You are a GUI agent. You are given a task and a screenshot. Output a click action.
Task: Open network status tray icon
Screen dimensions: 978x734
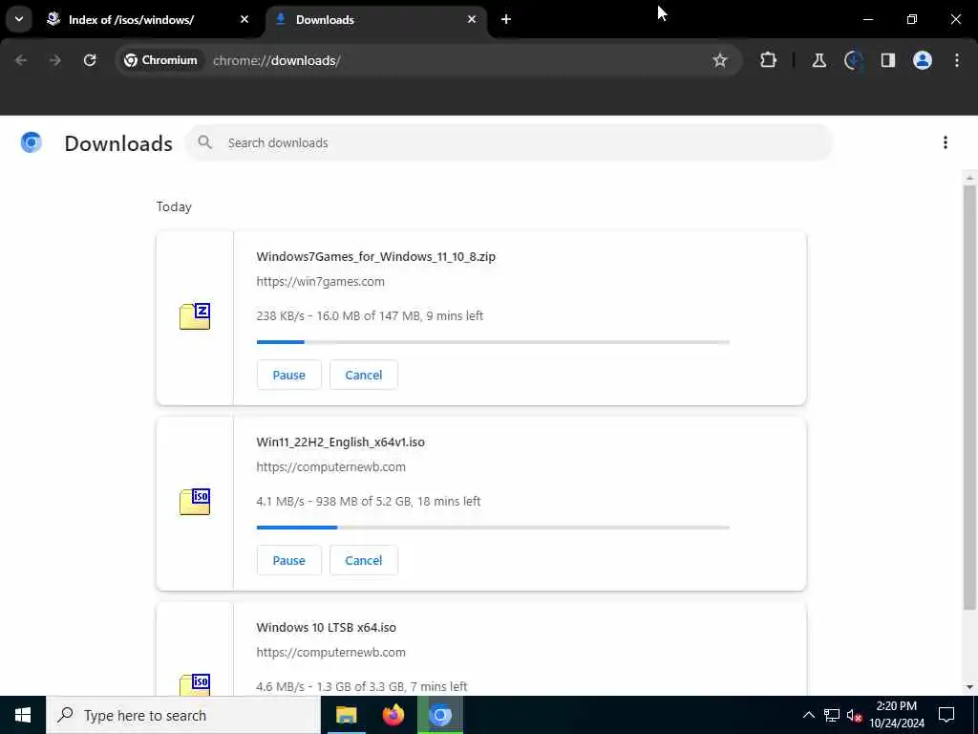(832, 715)
